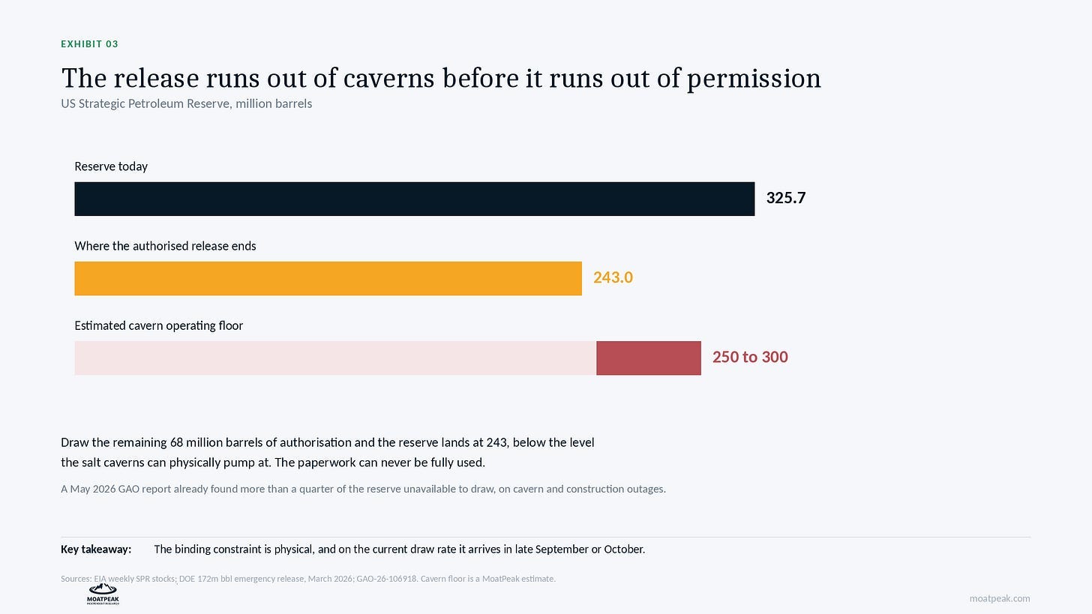
Task: Select the Reserve today label
Action: (111, 166)
